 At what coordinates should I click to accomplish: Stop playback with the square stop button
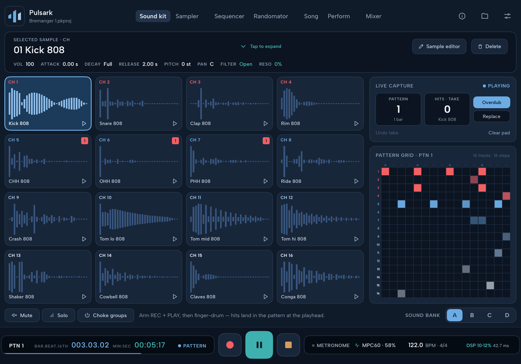coord(288,345)
